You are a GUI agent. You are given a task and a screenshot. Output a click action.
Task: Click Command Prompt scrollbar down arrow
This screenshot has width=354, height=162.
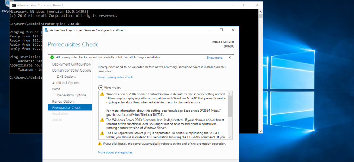260,131
